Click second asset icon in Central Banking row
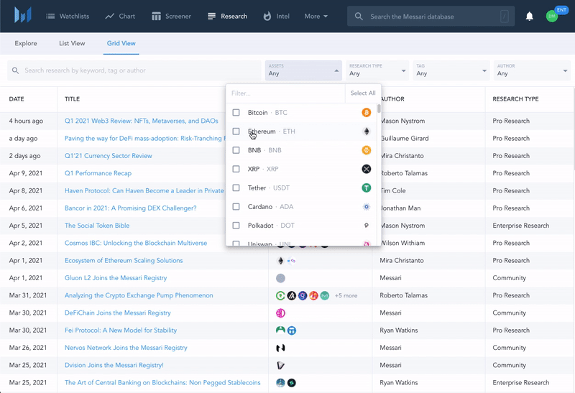This screenshot has width=575, height=393. coord(292,383)
